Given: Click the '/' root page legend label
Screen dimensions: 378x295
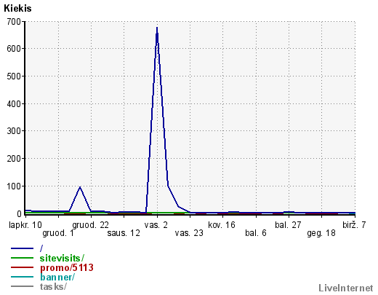Looking at the screenshot, I should point(41,248).
